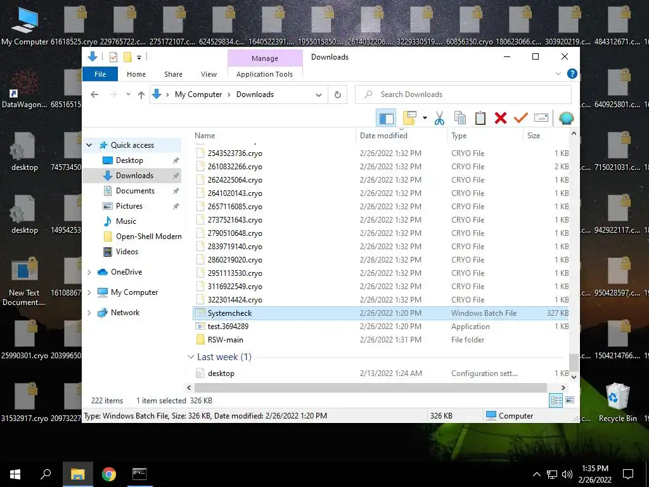This screenshot has height=487, width=649.
Task: Open recent locations dropdown arrow
Action: coord(128,94)
